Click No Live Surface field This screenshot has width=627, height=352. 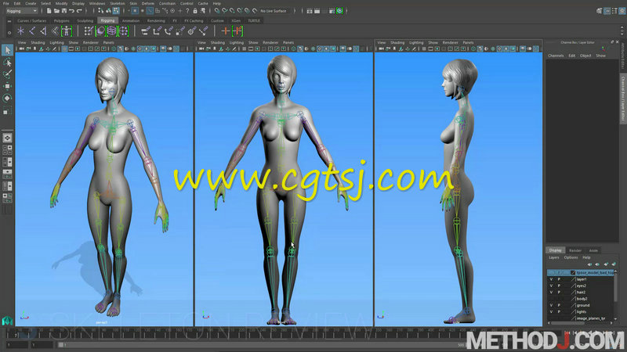click(274, 11)
